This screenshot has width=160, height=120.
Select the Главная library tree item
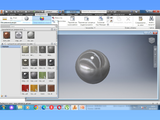click(x=5, y=46)
